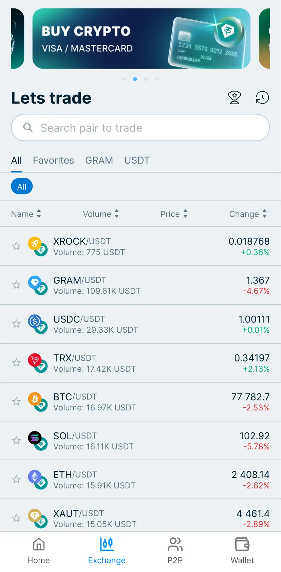Open the XROCK rocket coin icon
Viewport: 281px width, 572px height.
point(35,243)
